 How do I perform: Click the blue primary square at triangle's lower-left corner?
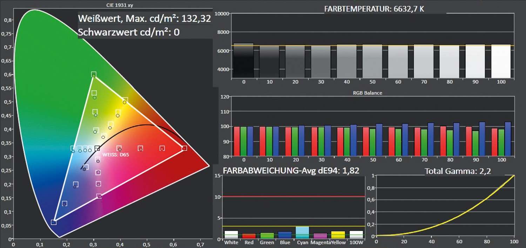point(54,222)
